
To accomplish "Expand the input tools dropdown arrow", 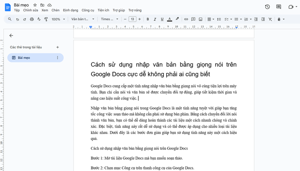I will click(x=284, y=19).
